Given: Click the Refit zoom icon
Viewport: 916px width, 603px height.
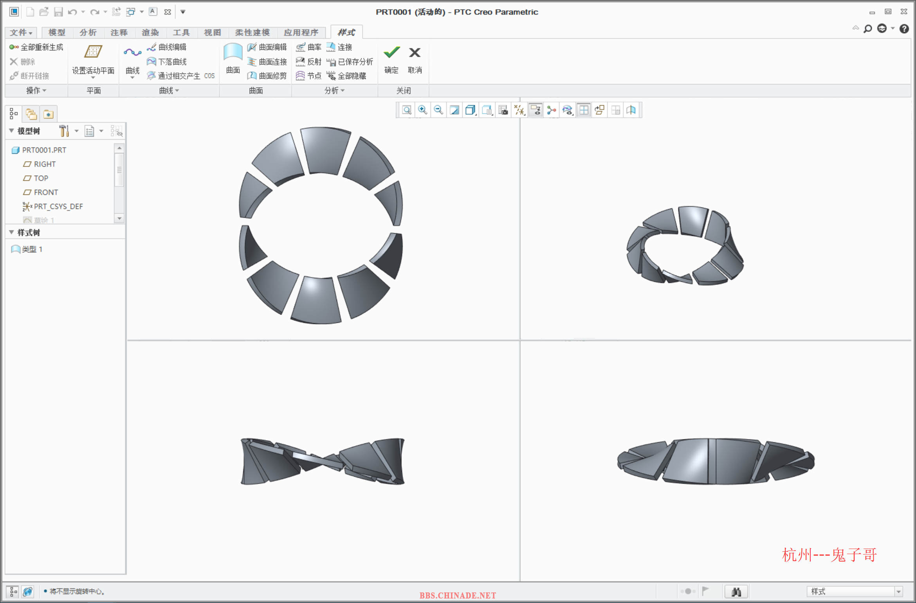Looking at the screenshot, I should [407, 110].
